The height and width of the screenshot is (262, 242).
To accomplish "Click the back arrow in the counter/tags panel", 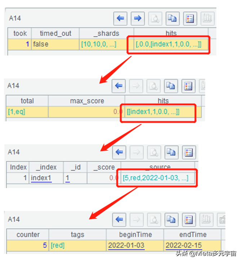I will coord(119,220).
